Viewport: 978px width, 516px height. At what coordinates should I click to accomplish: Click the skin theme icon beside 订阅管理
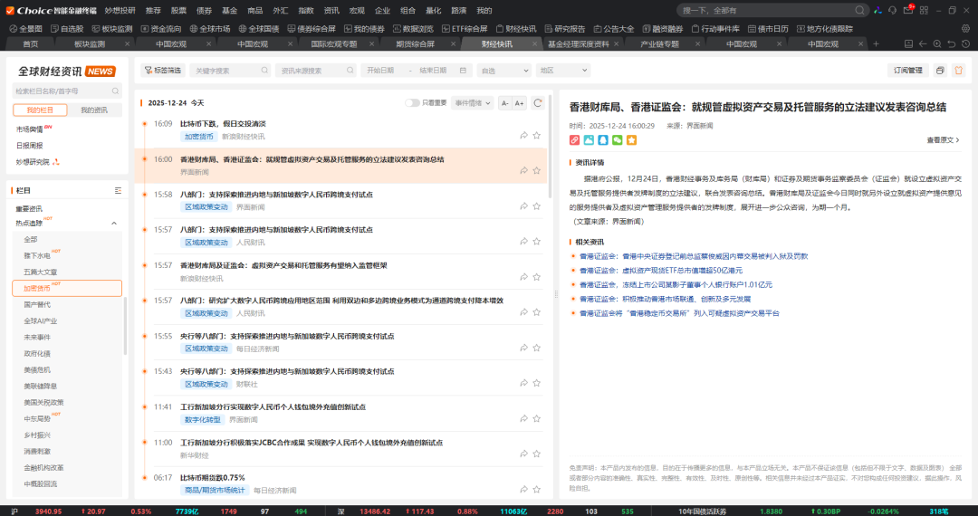click(959, 70)
